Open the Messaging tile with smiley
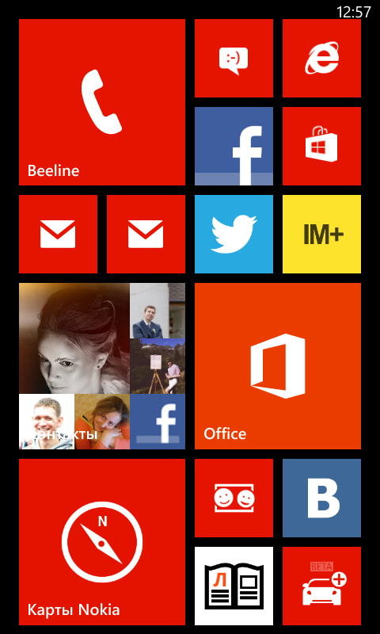The height and width of the screenshot is (634, 380). tap(234, 58)
